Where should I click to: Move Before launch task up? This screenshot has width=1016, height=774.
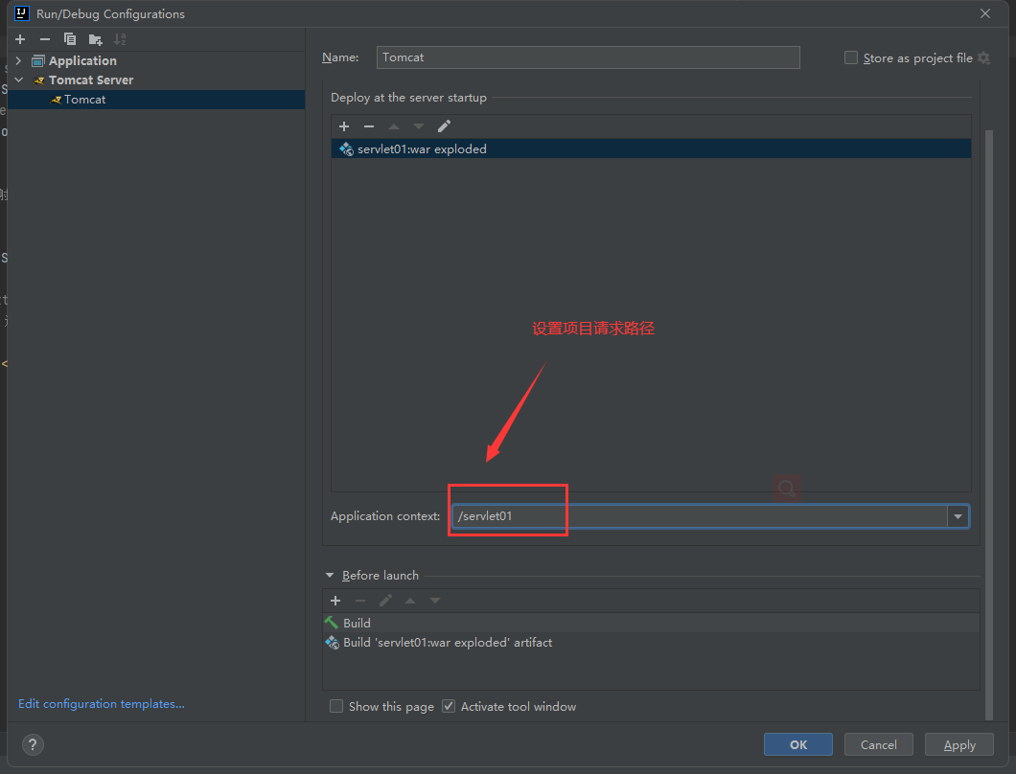click(x=410, y=601)
